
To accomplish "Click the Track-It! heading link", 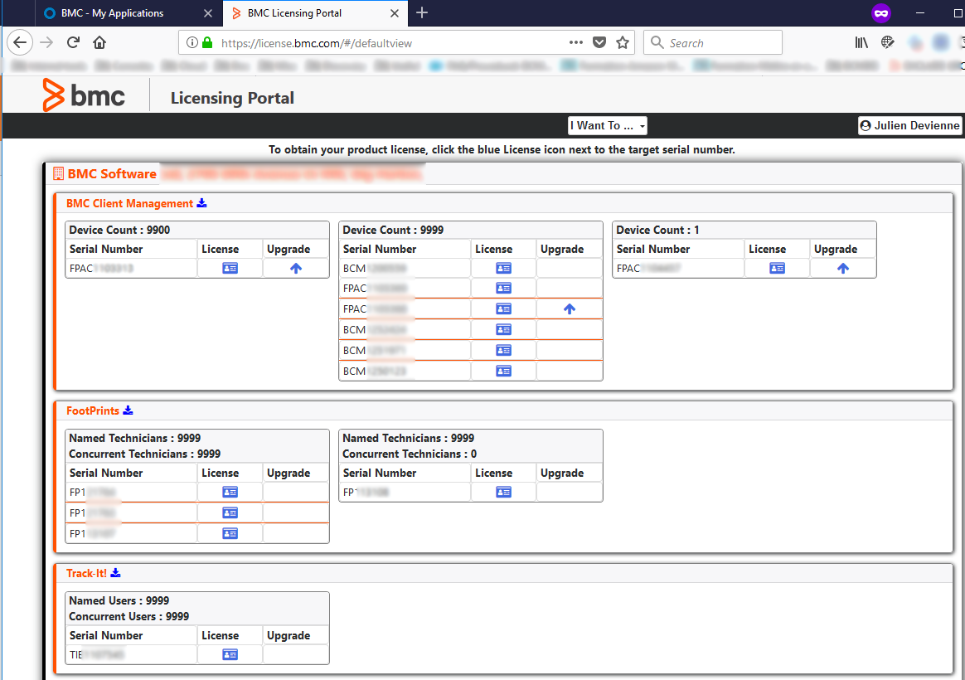I will coord(87,573).
